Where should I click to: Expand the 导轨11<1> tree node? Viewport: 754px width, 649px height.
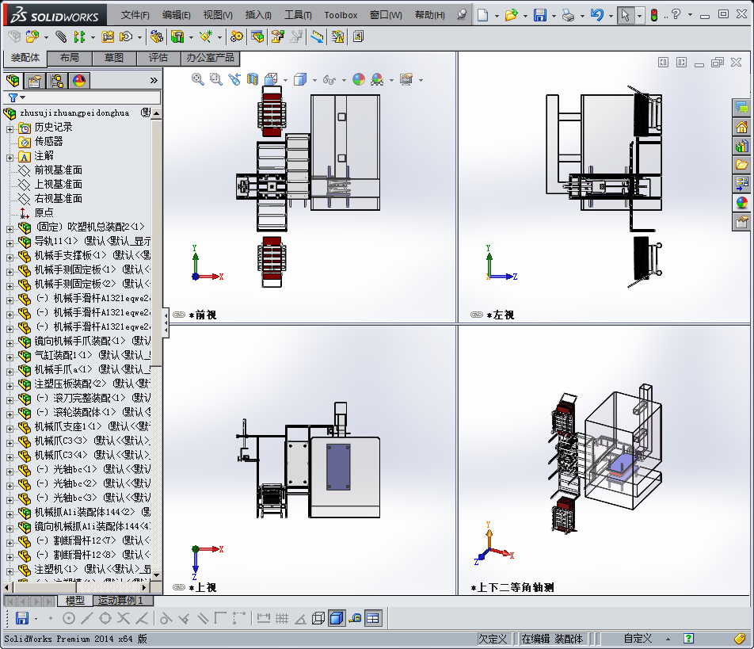coord(10,243)
